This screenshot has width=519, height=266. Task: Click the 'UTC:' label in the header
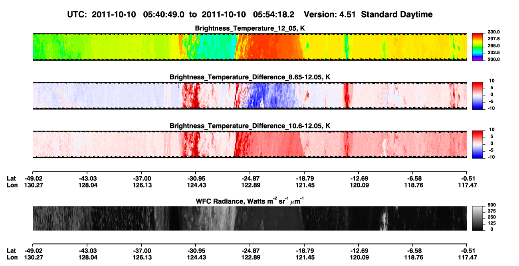78,14
